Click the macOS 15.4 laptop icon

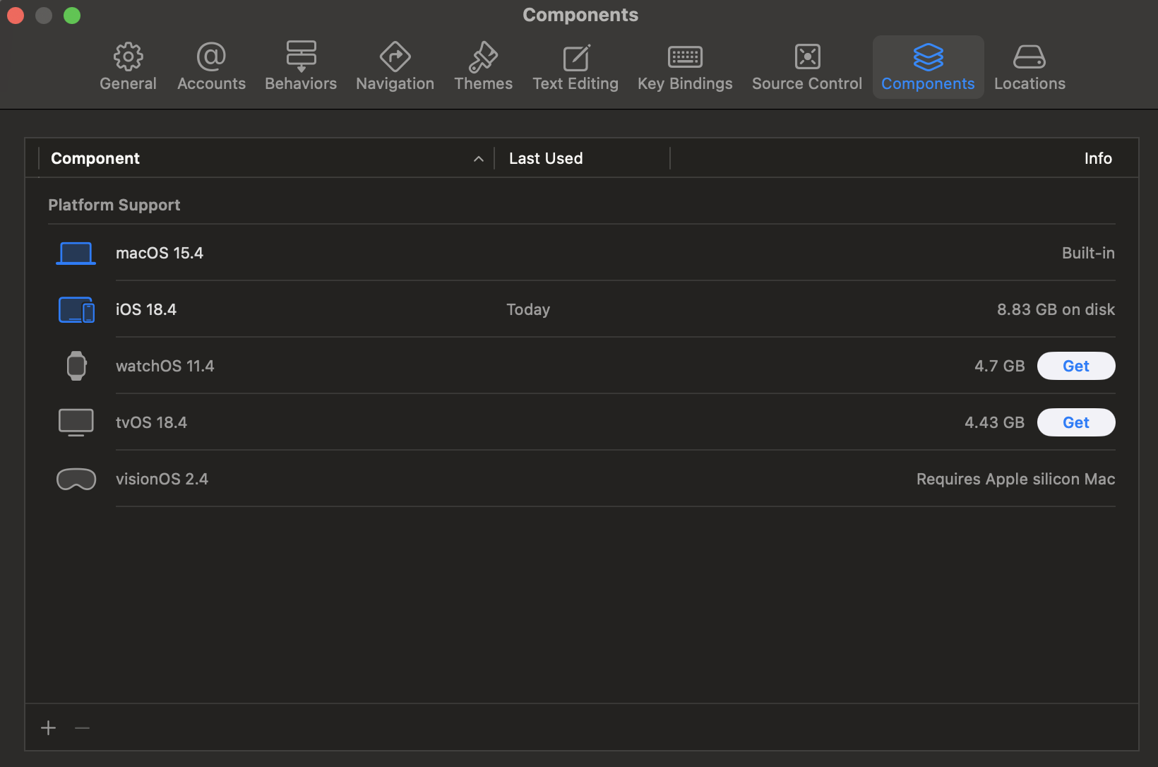coord(76,253)
